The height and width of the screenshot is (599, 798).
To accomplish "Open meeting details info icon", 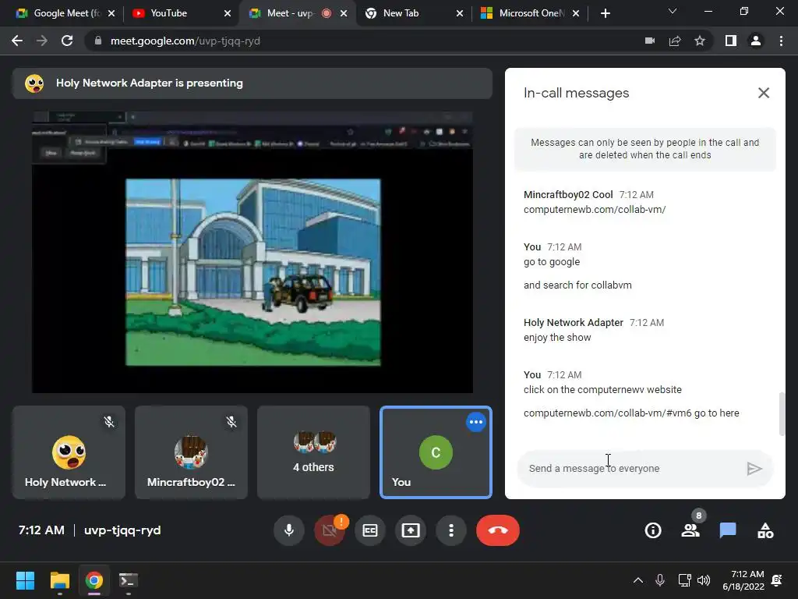I will [653, 530].
